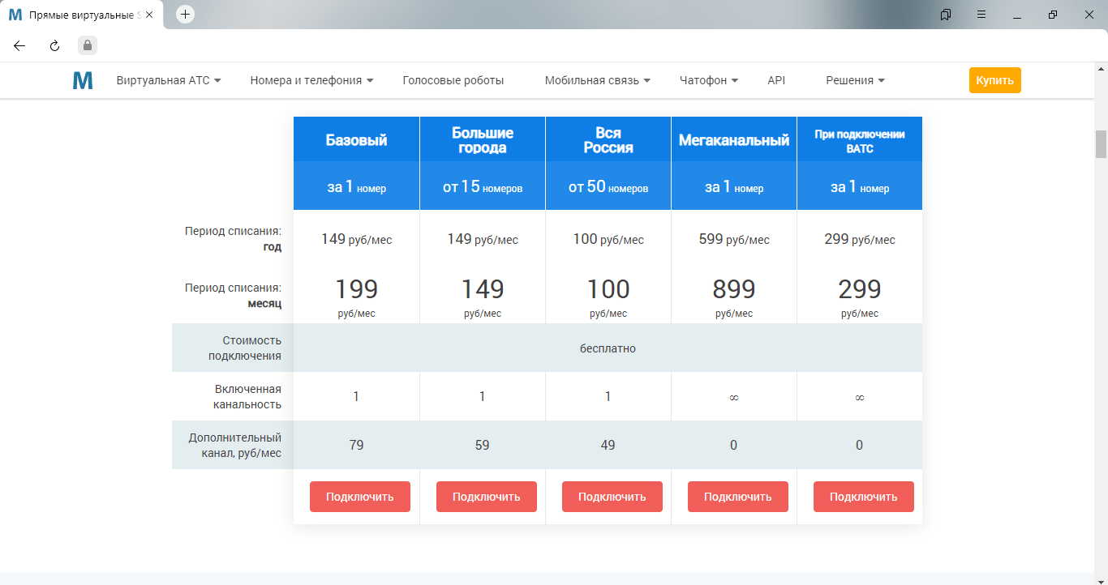
Task: Go back with the browser back arrow
Action: point(19,45)
